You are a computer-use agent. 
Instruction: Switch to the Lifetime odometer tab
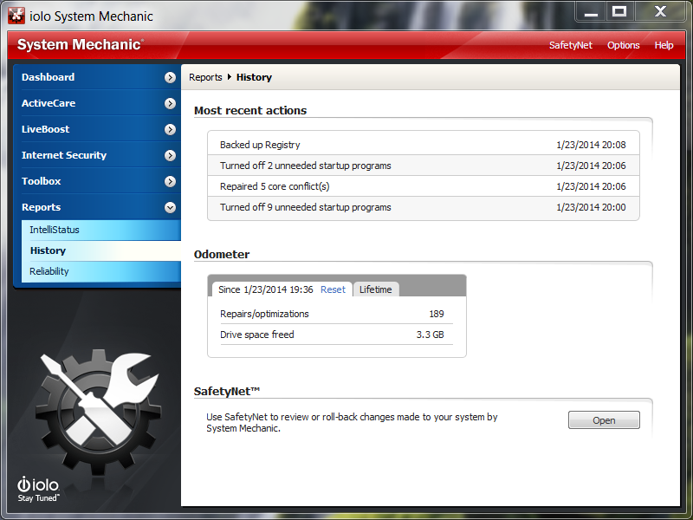coord(375,289)
